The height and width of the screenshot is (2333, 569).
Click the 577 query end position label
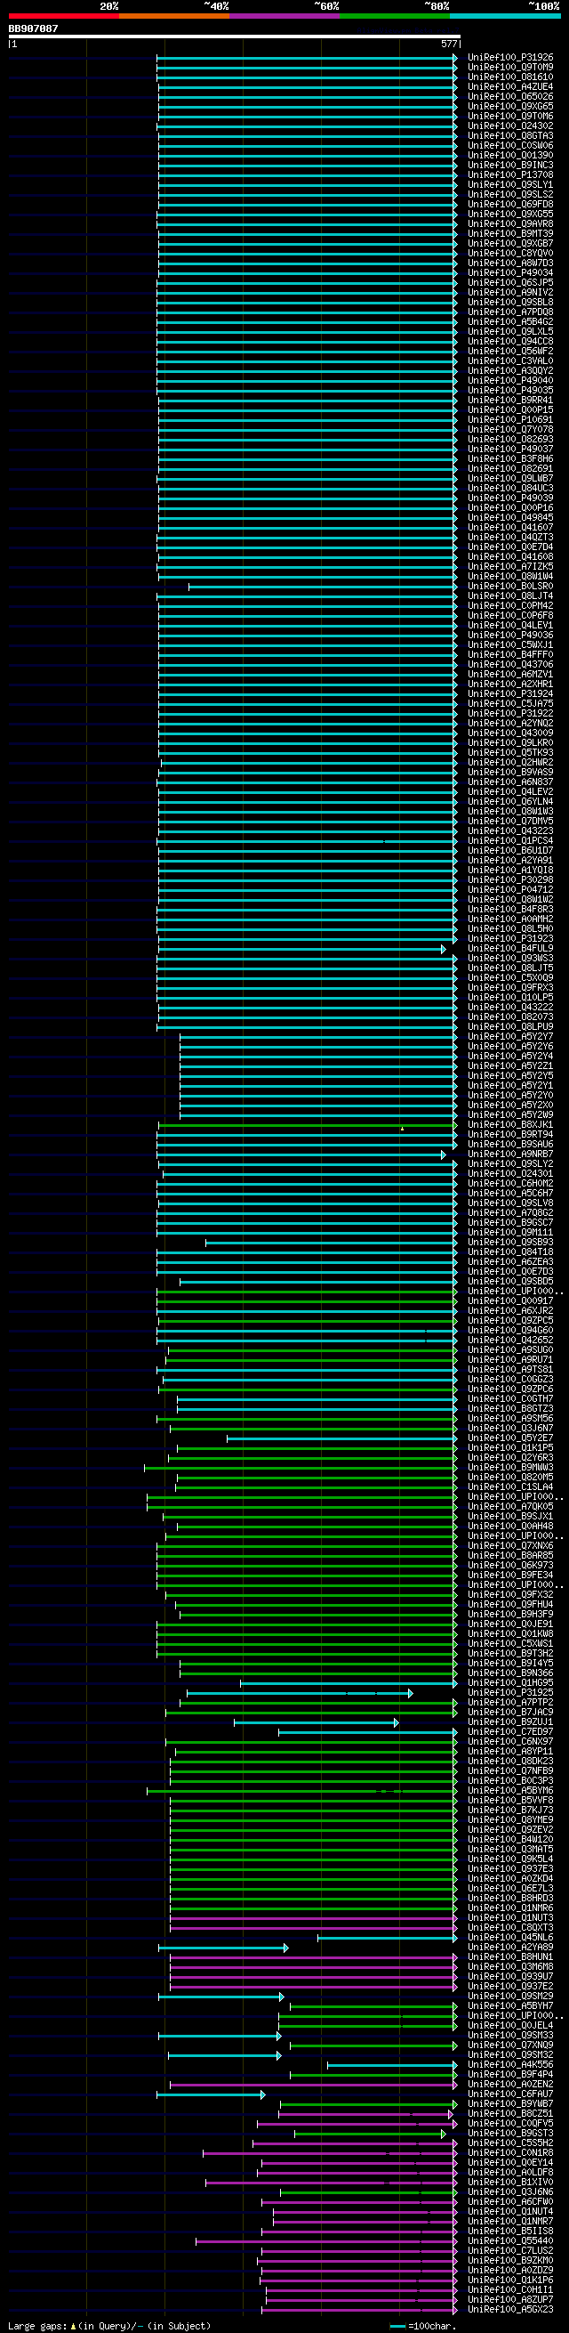[450, 44]
